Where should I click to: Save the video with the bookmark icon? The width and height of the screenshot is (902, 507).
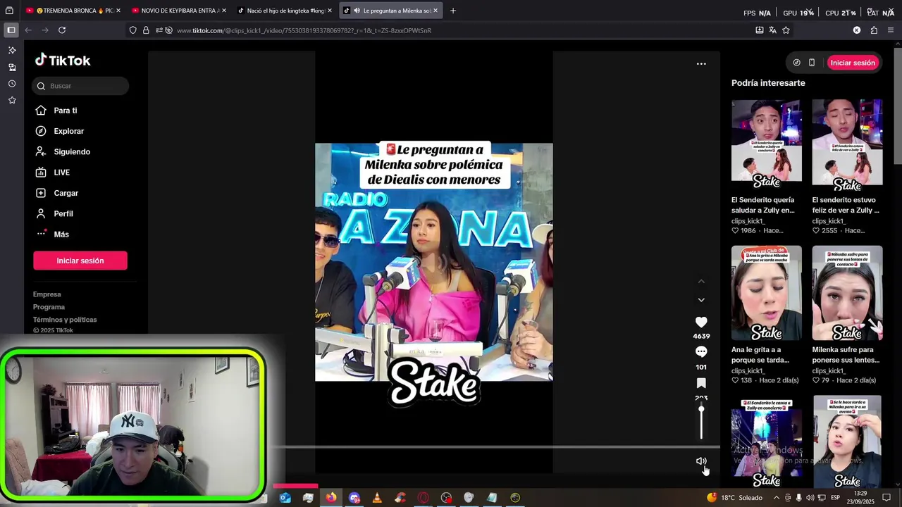(701, 383)
